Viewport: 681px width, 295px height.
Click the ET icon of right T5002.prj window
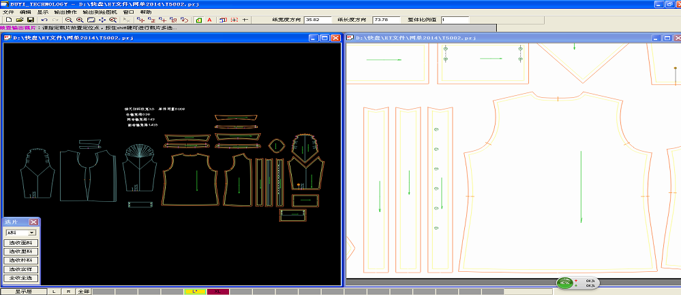pyautogui.click(x=350, y=37)
